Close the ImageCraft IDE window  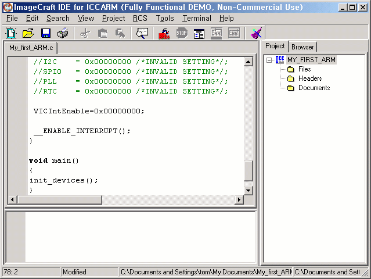(362, 8)
